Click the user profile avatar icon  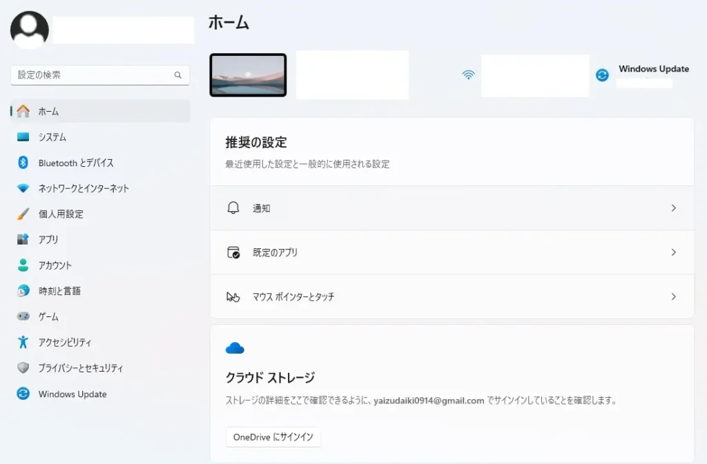click(29, 29)
